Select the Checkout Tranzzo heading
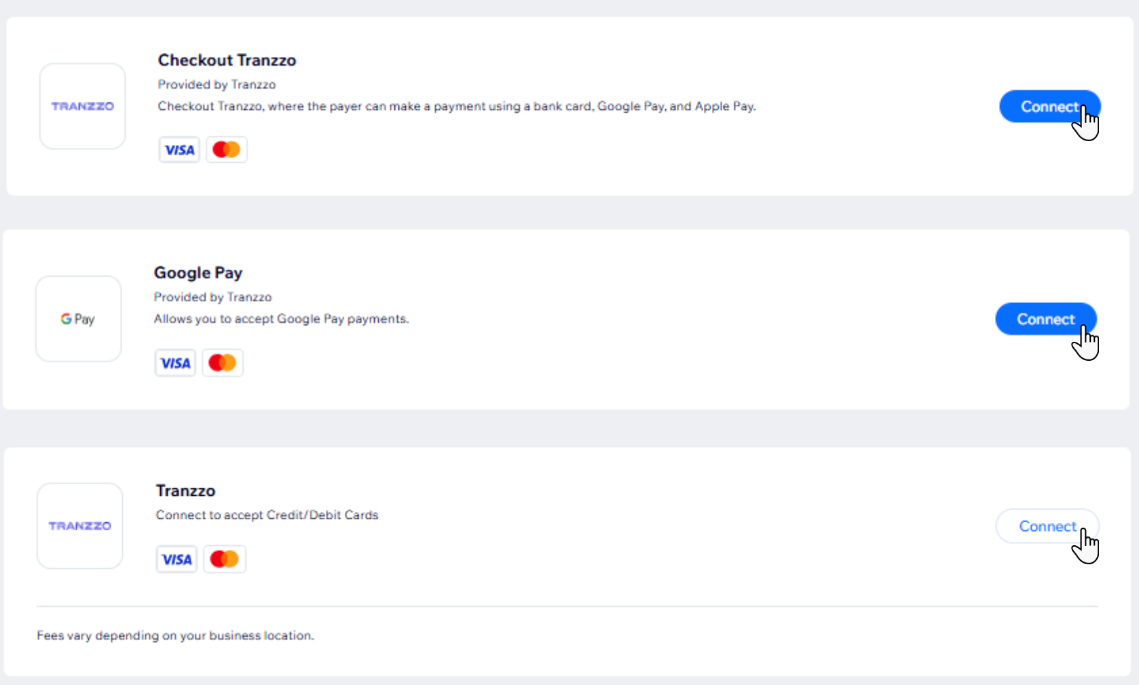The width and height of the screenshot is (1139, 685). (227, 60)
